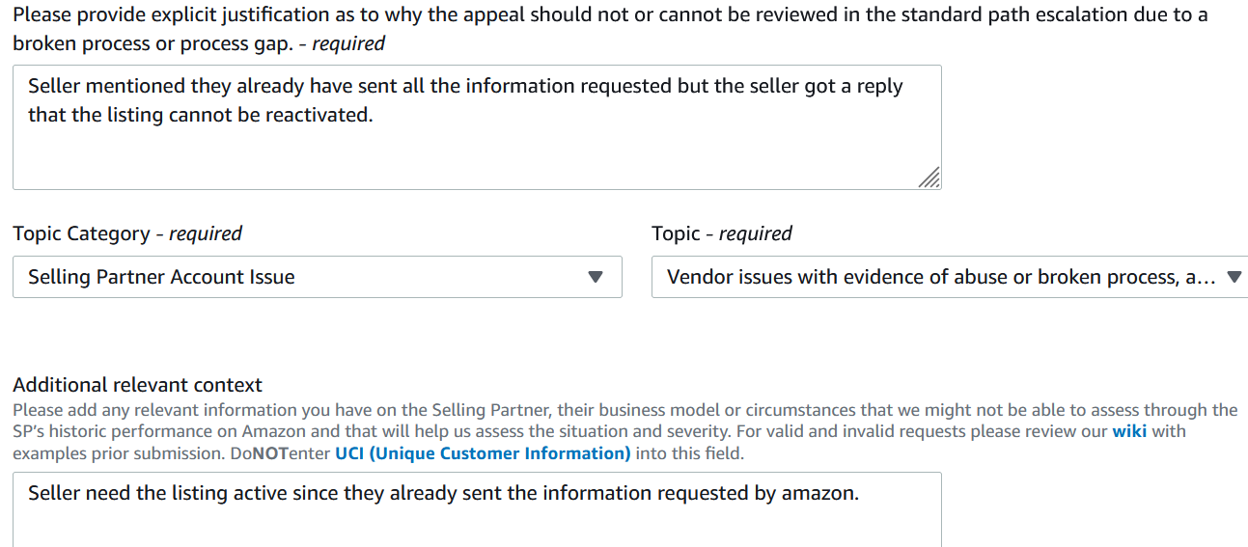Select the 'Selling Partner Account Issue' value text

click(161, 277)
